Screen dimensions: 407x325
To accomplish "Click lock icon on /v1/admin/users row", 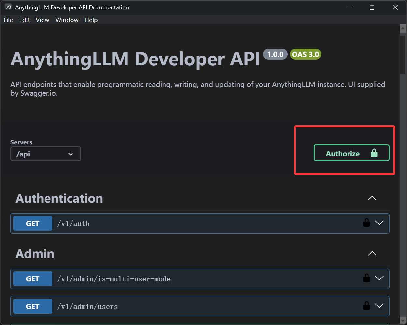I will [x=367, y=306].
